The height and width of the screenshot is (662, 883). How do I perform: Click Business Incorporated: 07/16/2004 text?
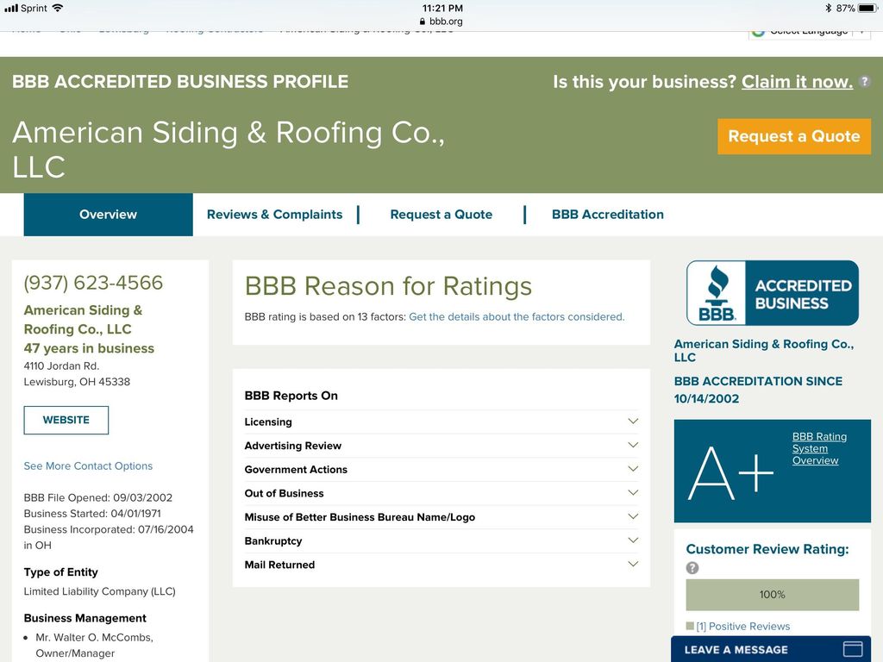coord(109,537)
